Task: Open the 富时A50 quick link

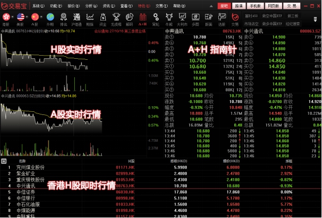Action: tap(251, 16)
